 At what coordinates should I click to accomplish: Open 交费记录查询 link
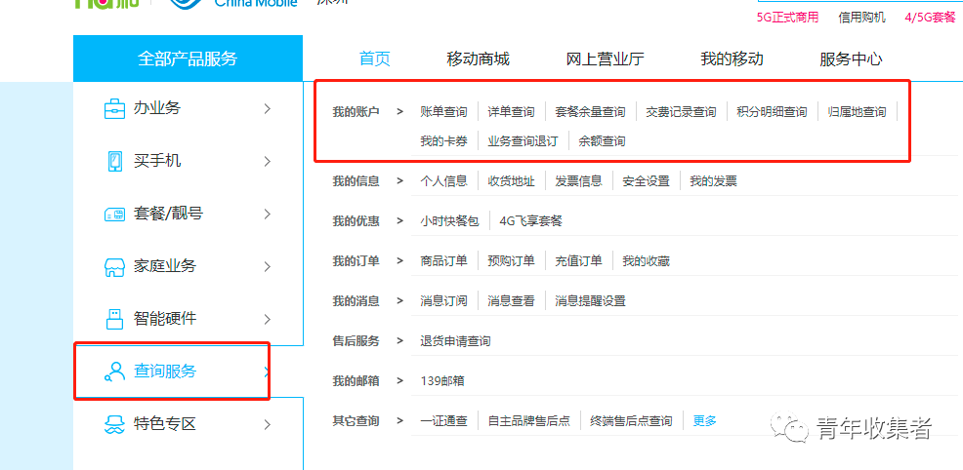pyautogui.click(x=681, y=112)
